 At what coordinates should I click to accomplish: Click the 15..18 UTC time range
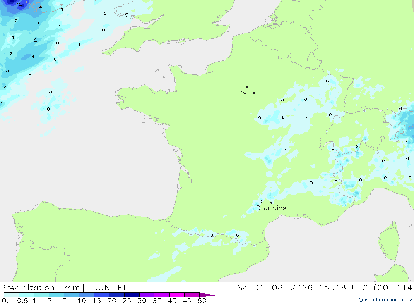(343, 287)
